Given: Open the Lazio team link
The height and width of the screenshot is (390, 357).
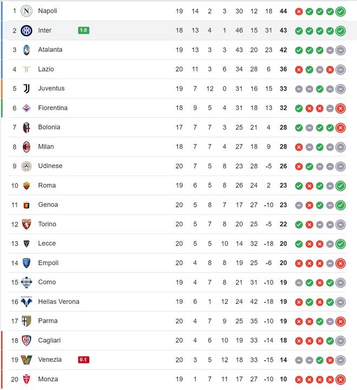Looking at the screenshot, I should tap(46, 69).
